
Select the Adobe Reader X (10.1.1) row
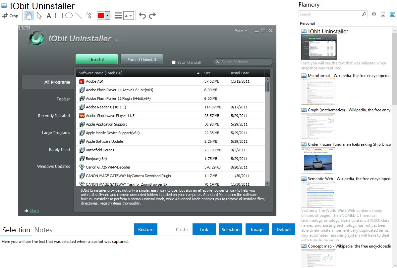(x=170, y=107)
